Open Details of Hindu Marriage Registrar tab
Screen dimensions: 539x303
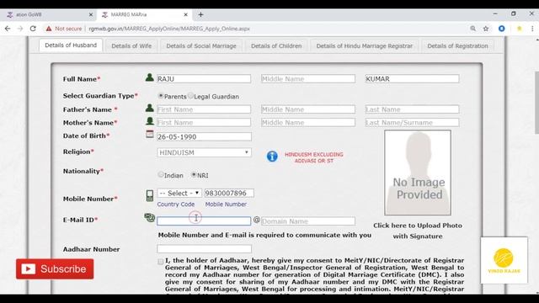click(365, 45)
